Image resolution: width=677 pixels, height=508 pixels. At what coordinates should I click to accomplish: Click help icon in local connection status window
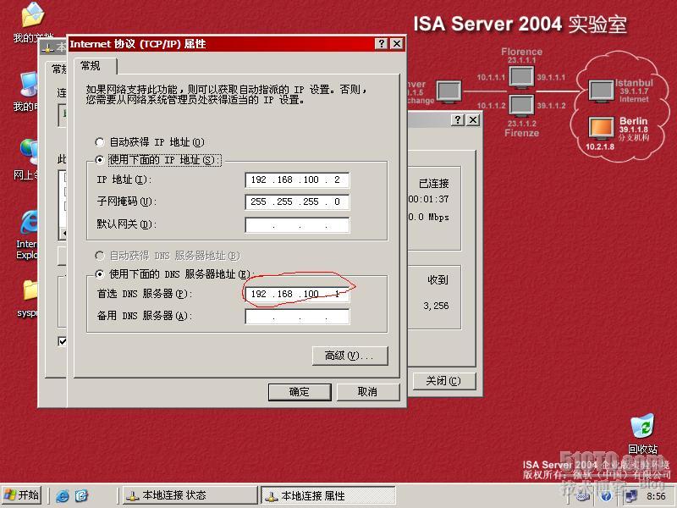pos(458,120)
